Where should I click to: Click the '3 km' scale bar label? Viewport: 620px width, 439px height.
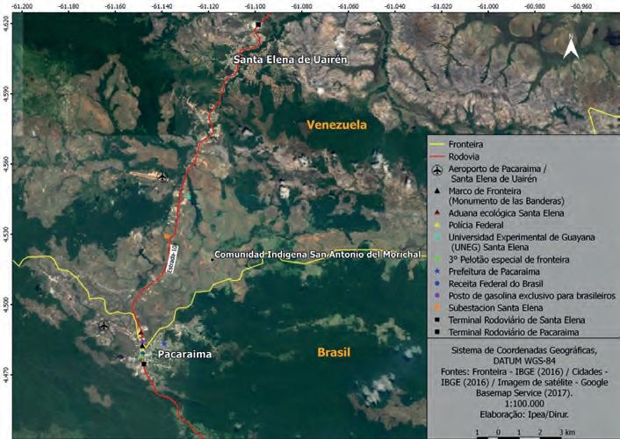[x=567, y=432]
